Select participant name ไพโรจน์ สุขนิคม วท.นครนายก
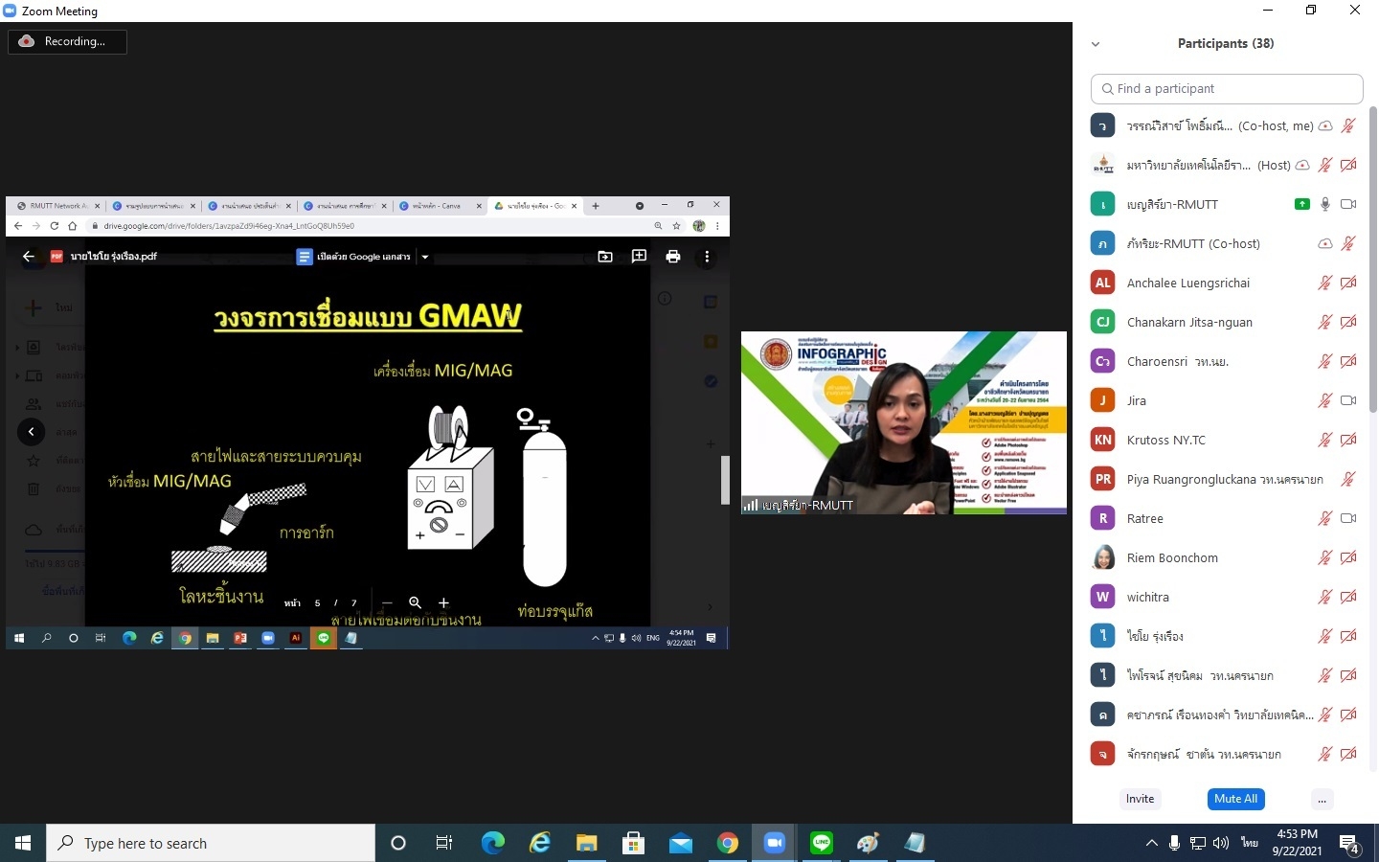1379x862 pixels. coord(1200,675)
